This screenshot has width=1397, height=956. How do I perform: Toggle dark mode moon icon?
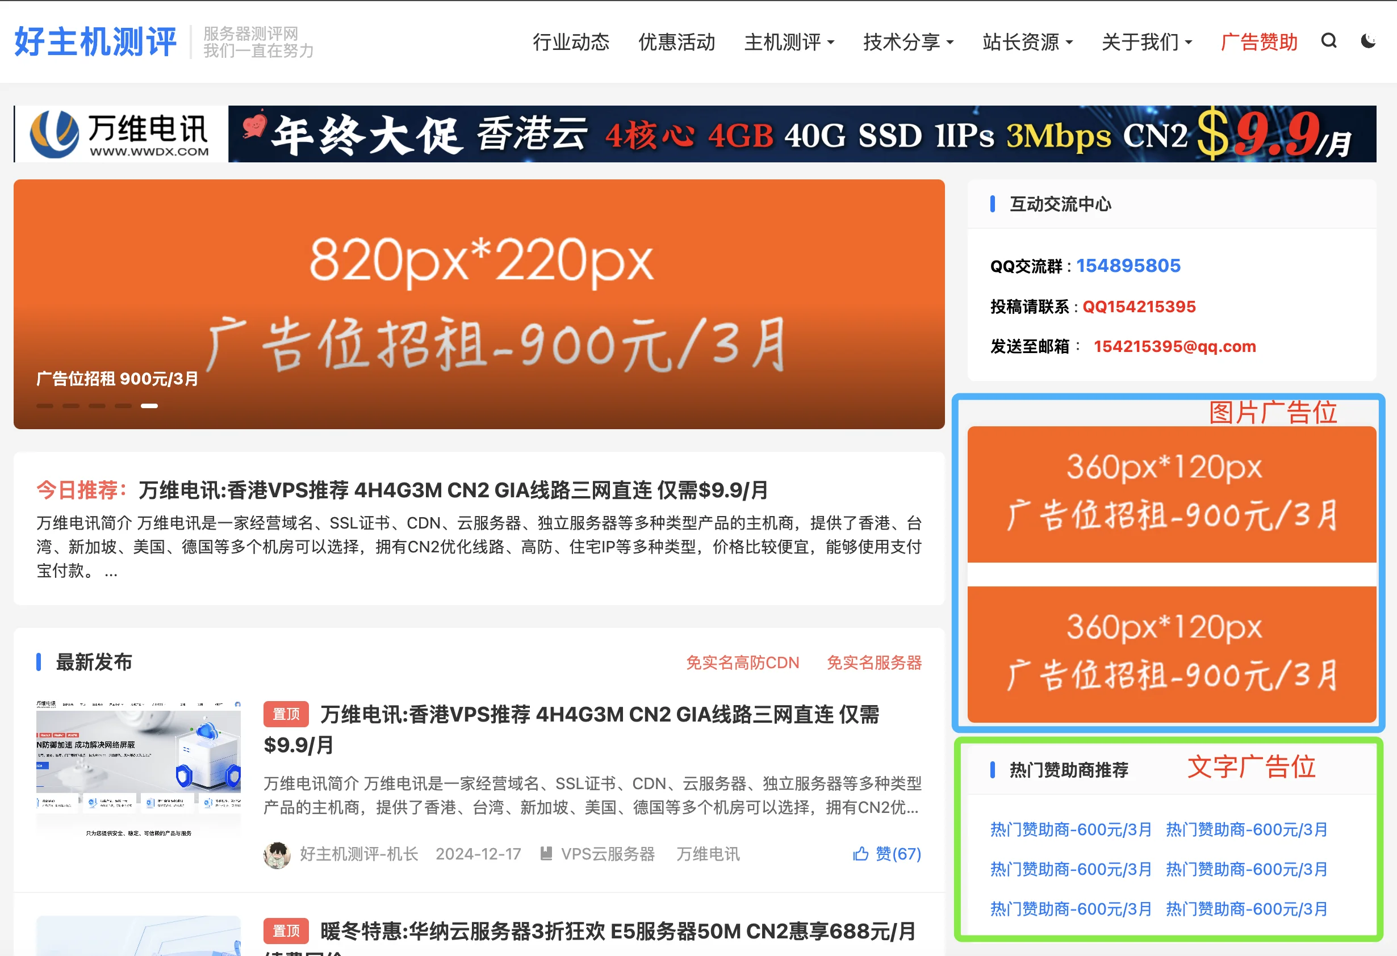click(1369, 41)
